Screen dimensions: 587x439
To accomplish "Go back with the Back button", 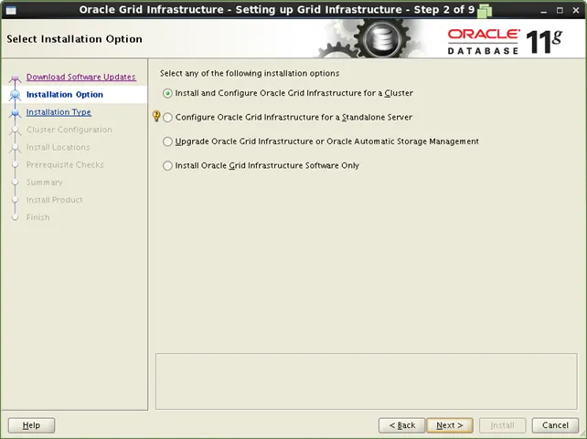I will pos(402,425).
